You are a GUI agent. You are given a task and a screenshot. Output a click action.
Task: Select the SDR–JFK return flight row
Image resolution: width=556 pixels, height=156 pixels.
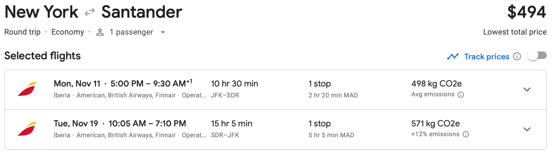click(225, 135)
